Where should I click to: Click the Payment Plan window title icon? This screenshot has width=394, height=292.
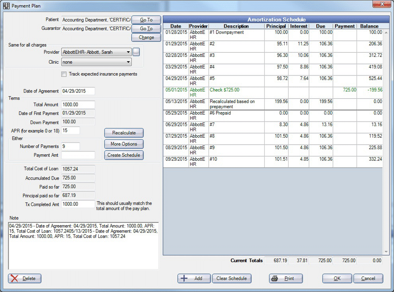[6, 6]
